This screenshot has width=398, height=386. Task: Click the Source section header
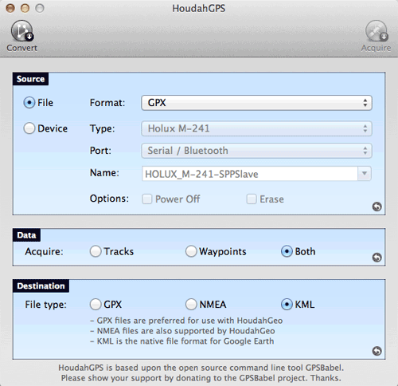[x=30, y=79]
